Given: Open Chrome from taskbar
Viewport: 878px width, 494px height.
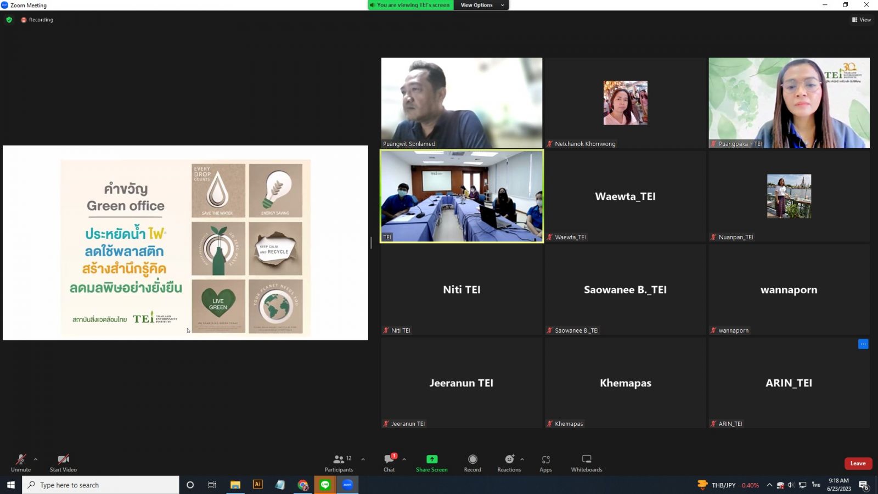Looking at the screenshot, I should pyautogui.click(x=303, y=485).
